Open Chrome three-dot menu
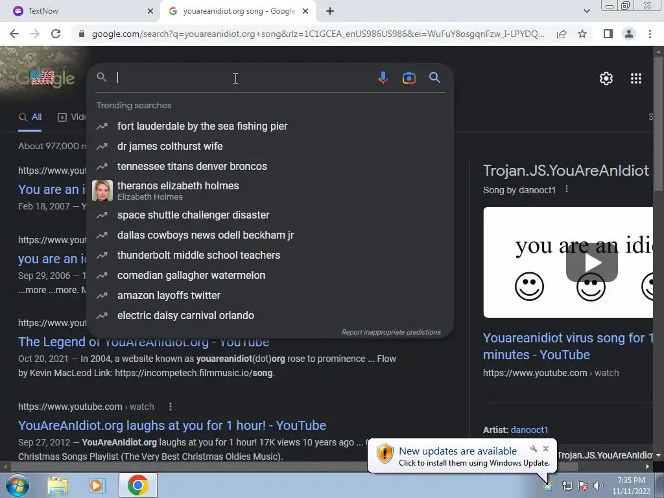Screen dimensions: 664x498 (x=650, y=34)
